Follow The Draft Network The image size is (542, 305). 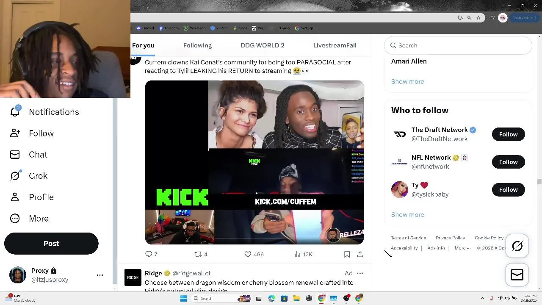[x=508, y=134]
